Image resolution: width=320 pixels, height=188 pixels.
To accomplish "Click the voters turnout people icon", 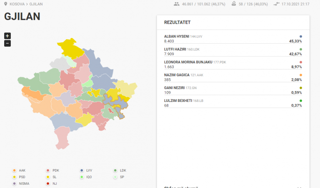I will 177,4.
